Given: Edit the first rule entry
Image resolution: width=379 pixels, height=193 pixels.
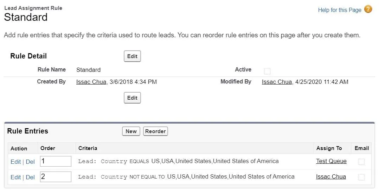Looking at the screenshot, I should point(16,162).
